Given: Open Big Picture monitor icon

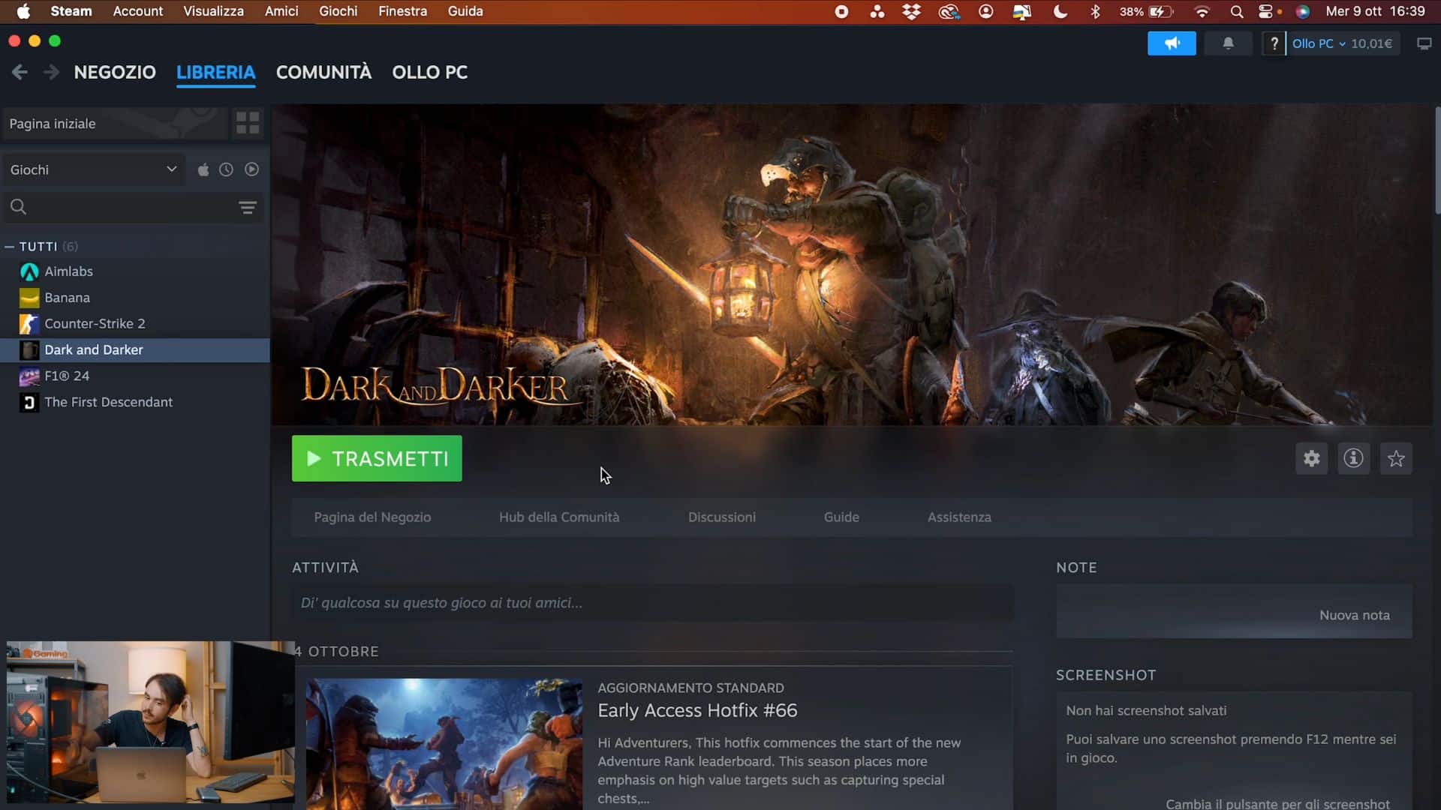Looking at the screenshot, I should (1424, 43).
